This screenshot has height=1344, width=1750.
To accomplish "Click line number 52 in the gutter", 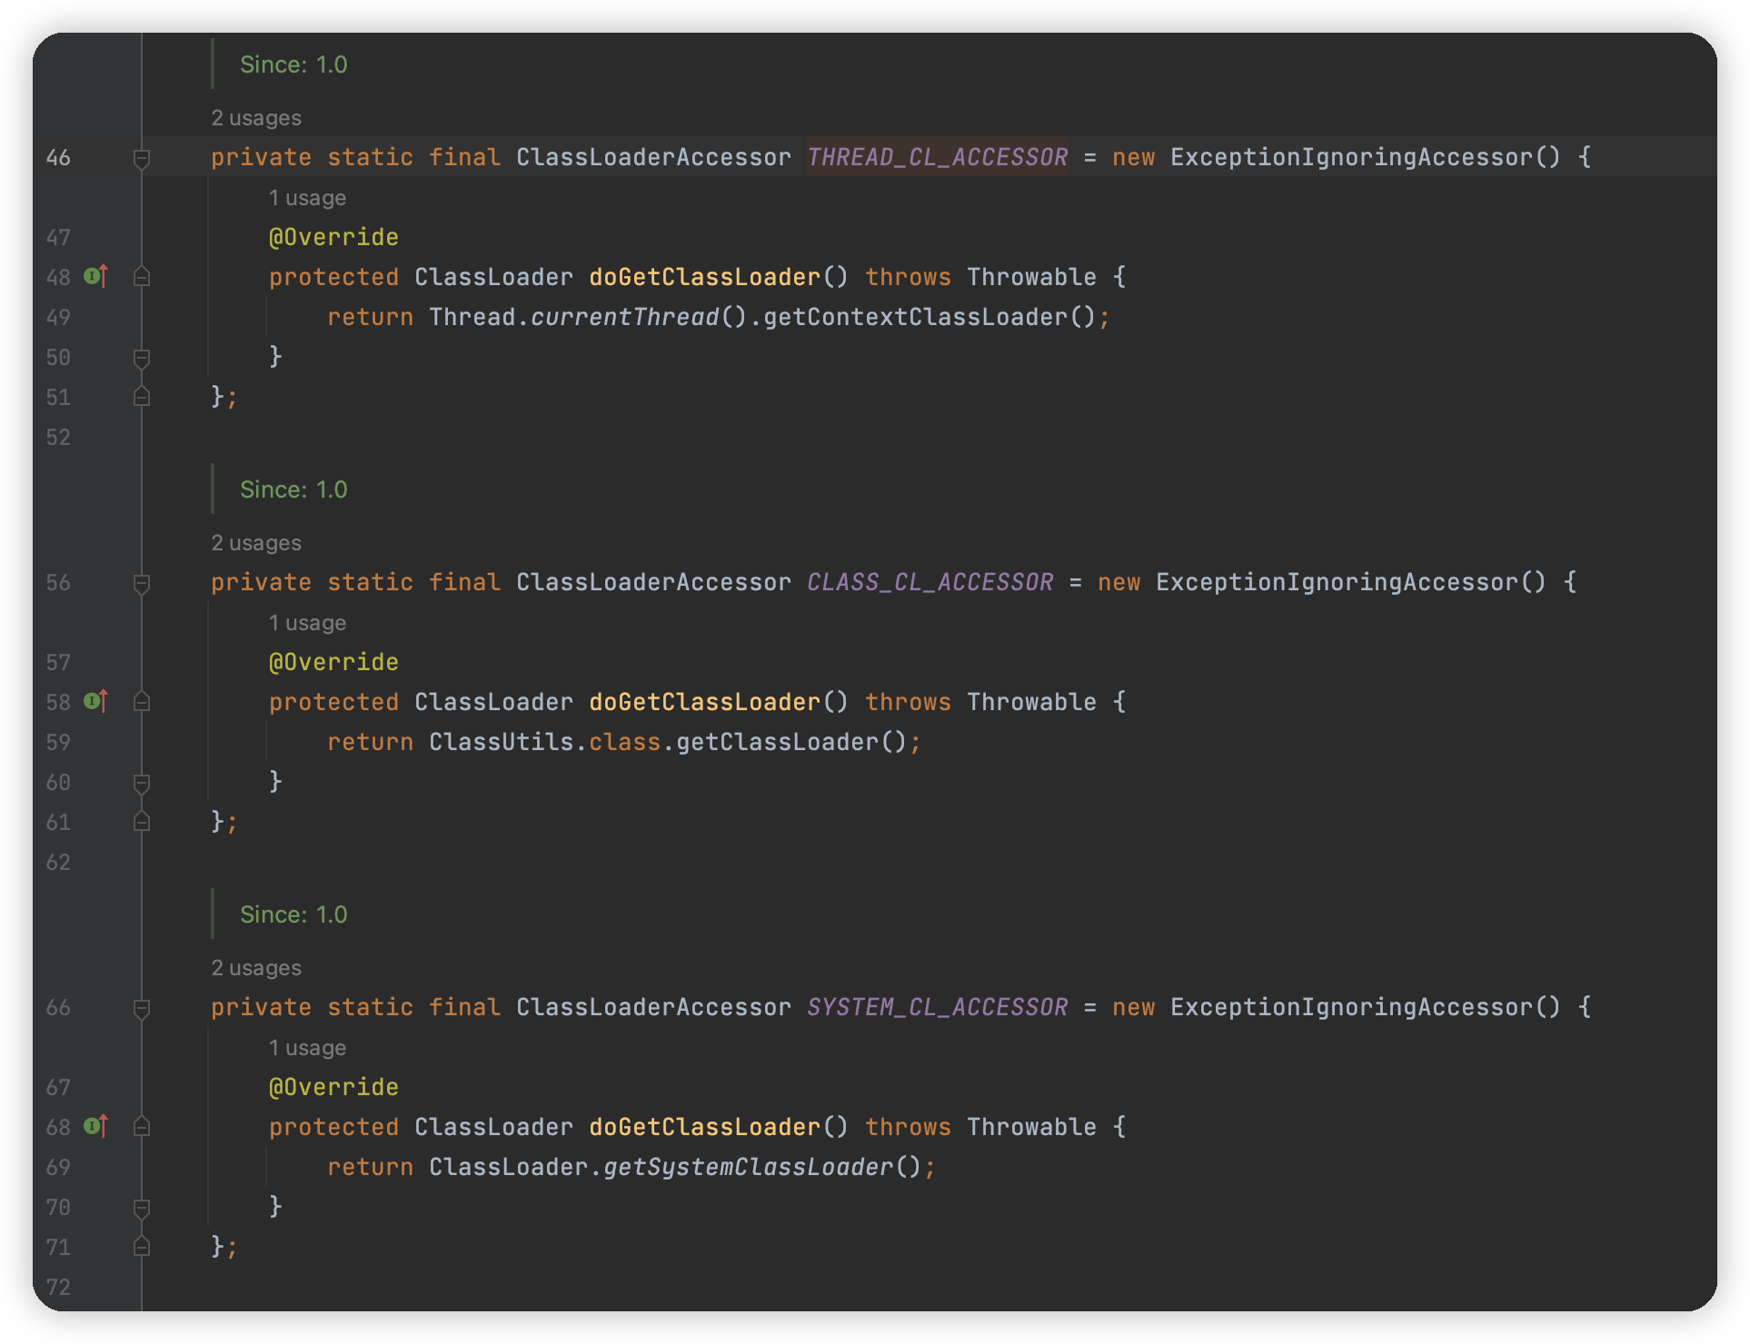I will point(58,438).
